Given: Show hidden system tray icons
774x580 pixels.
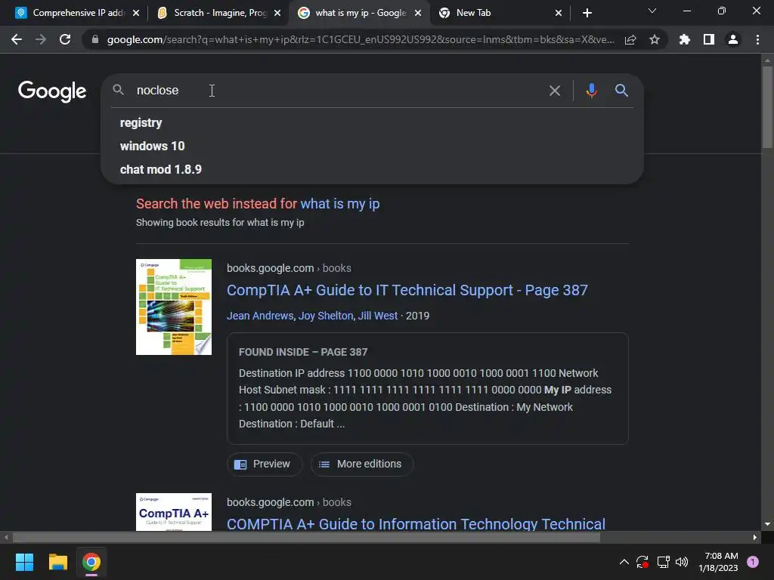Looking at the screenshot, I should [x=624, y=562].
